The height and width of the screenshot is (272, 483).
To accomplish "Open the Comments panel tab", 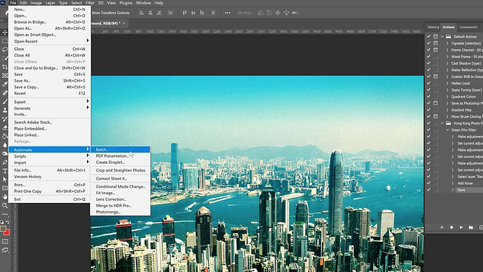I will pos(468,27).
